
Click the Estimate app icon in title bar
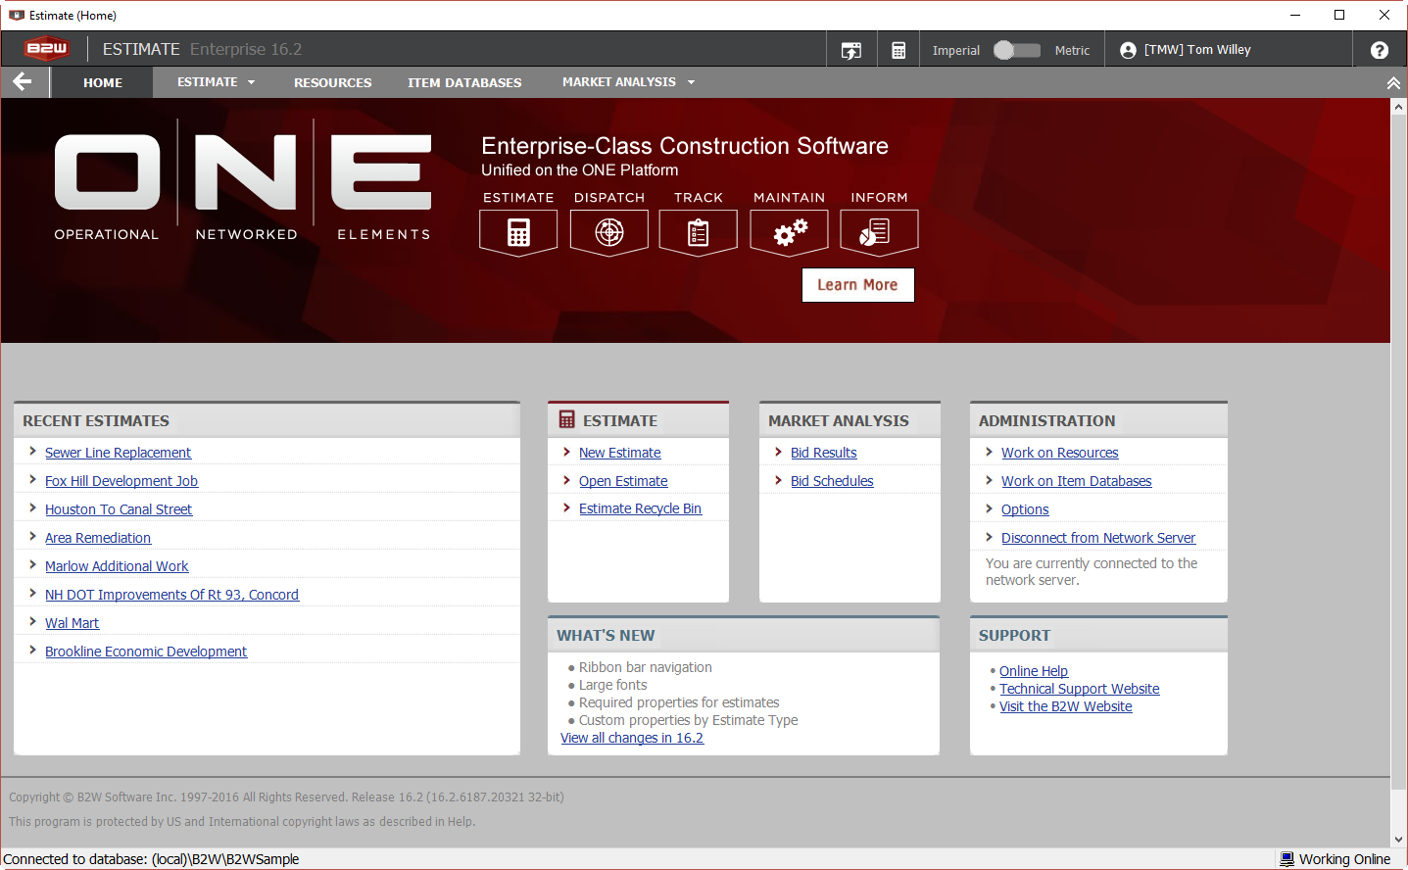[16, 15]
